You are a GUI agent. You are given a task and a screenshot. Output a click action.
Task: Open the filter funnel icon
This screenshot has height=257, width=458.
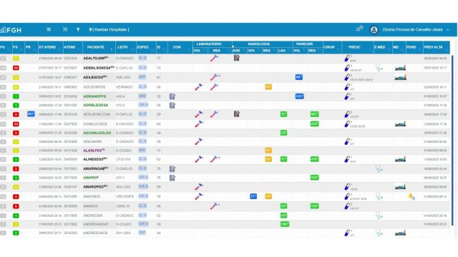78,30
